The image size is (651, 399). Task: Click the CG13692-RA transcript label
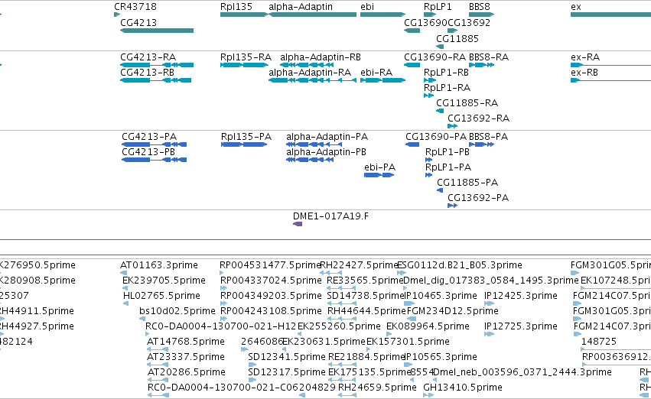(x=479, y=118)
